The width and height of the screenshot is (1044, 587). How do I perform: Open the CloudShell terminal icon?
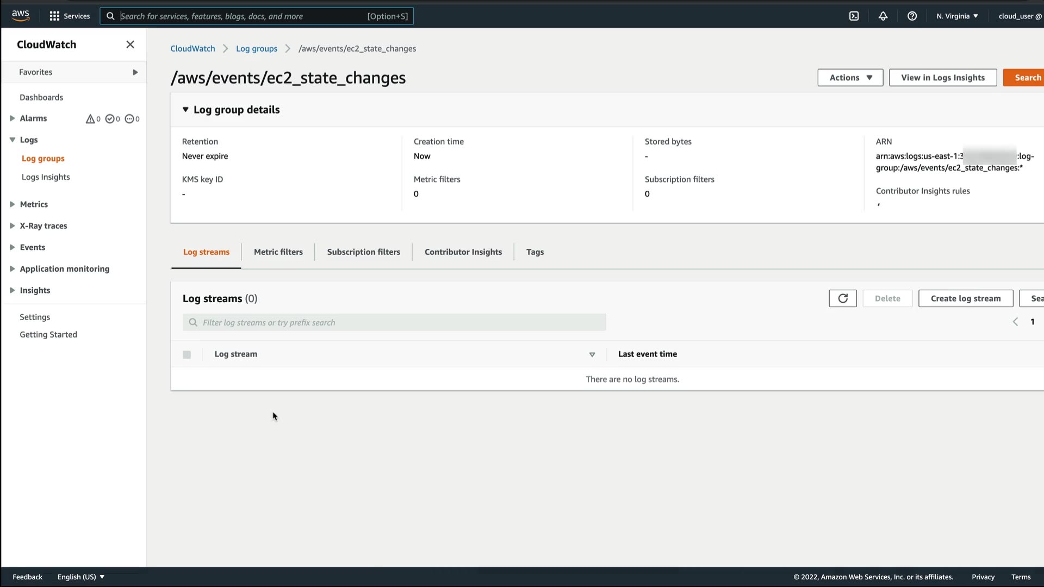click(854, 16)
